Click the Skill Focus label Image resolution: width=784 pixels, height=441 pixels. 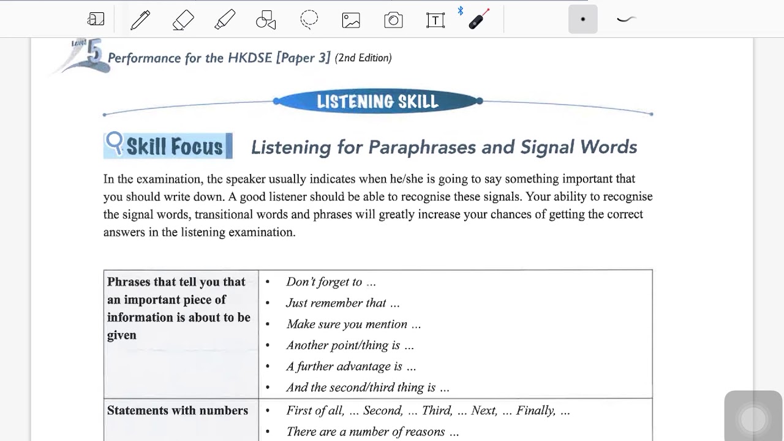coord(175,147)
